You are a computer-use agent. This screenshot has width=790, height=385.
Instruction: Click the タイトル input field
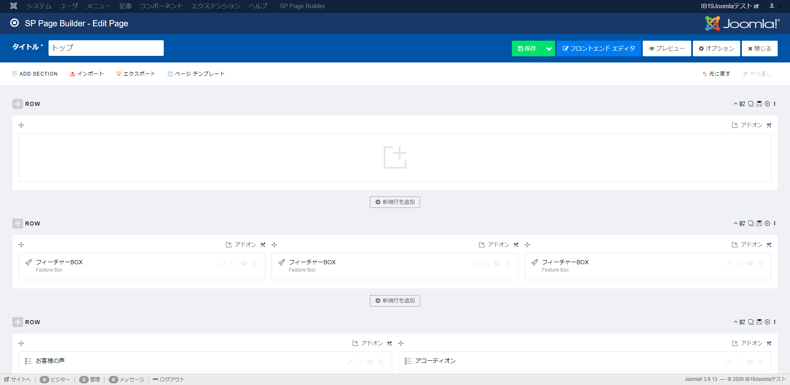click(106, 48)
